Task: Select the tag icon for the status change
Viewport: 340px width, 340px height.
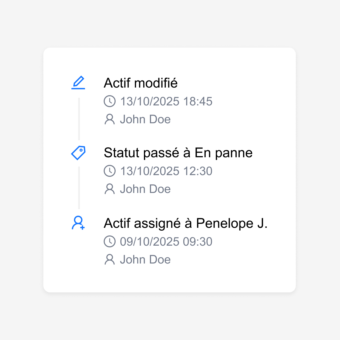Action: (78, 152)
